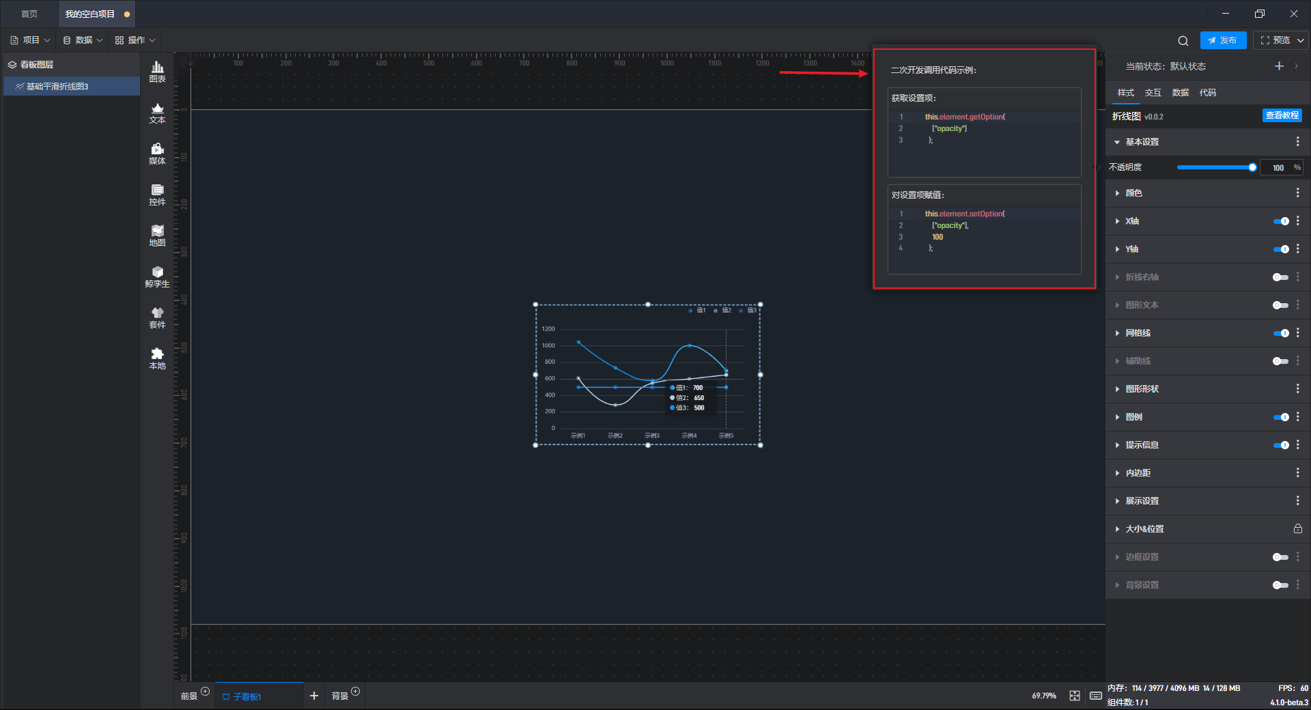The image size is (1311, 710).
Task: Enable the 背景设置 switch
Action: point(1281,585)
